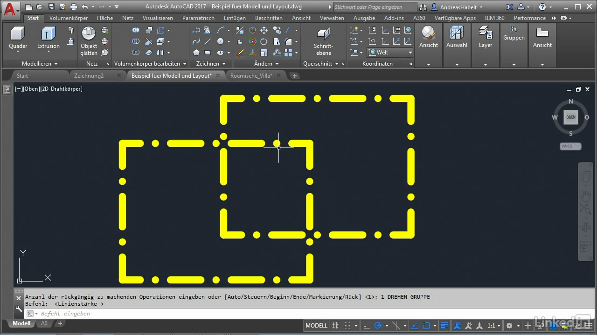
Task: Switch to the Volumenkörper ribbon tab
Action: [69, 18]
